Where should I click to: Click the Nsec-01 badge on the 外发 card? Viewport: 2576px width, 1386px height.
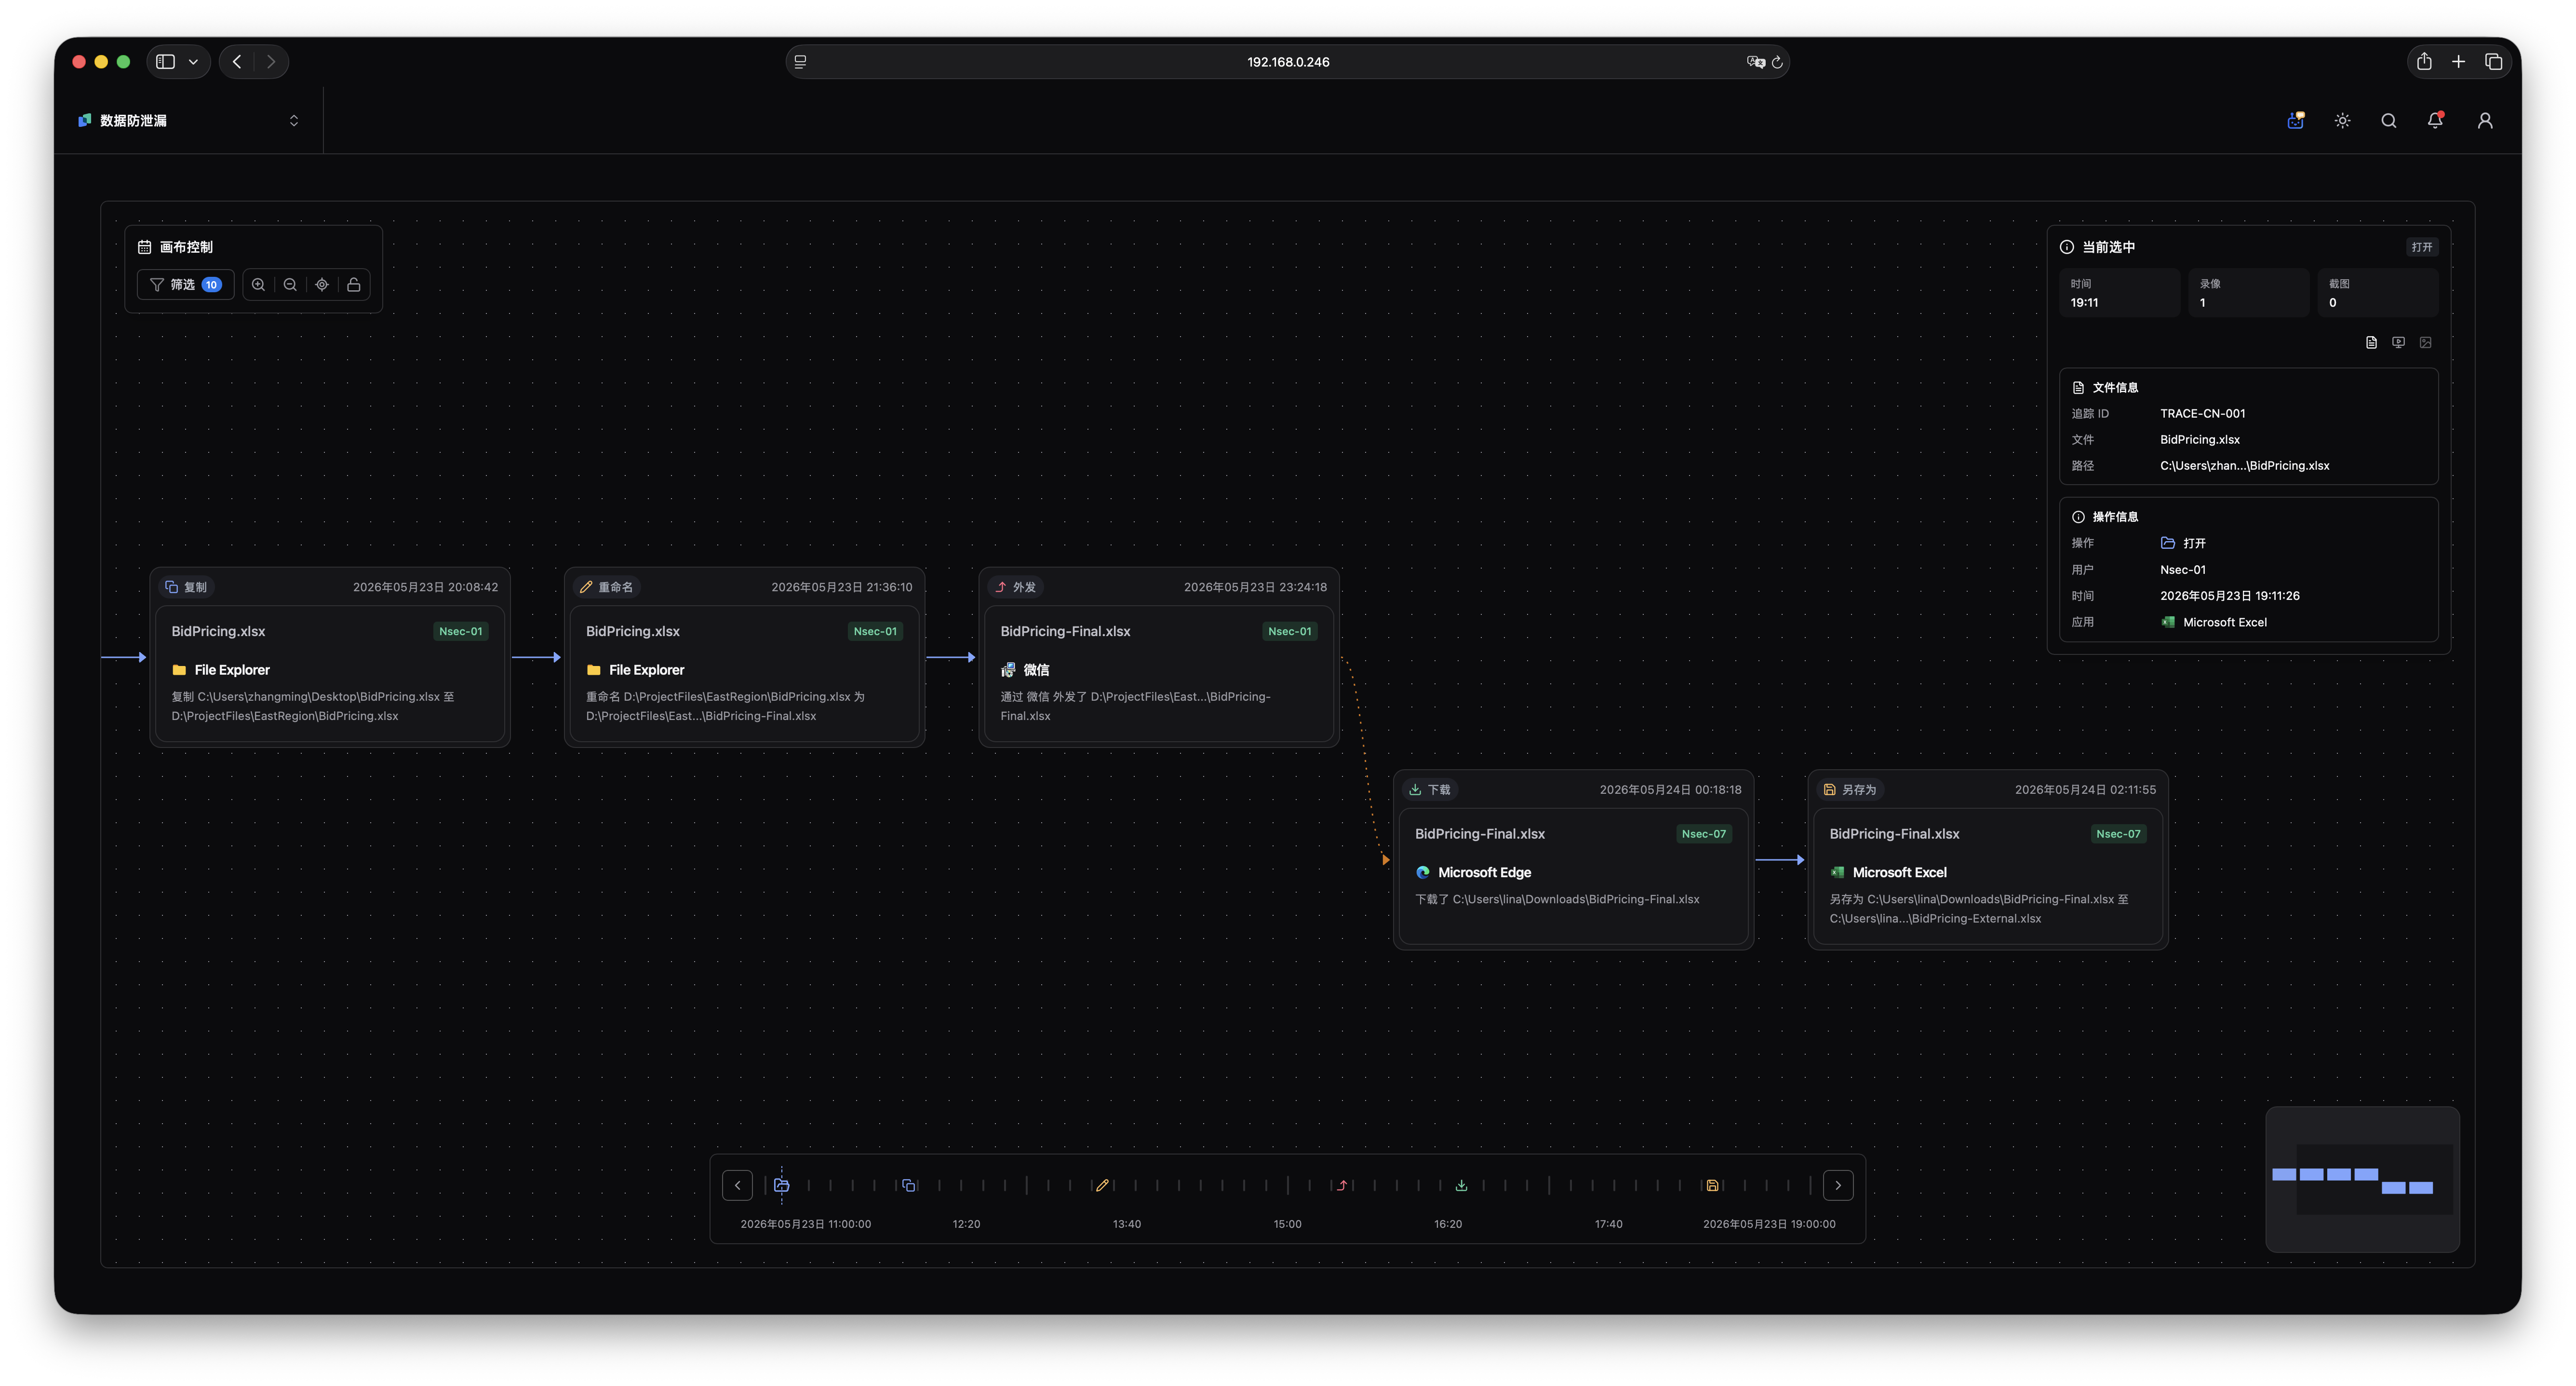pyautogui.click(x=1290, y=631)
